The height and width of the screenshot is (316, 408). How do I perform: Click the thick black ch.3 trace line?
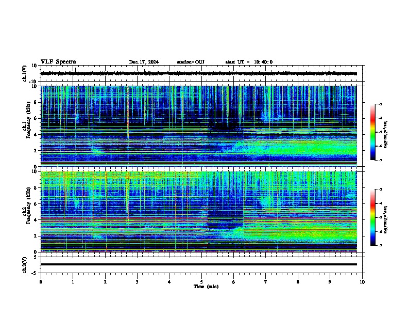[198, 264]
